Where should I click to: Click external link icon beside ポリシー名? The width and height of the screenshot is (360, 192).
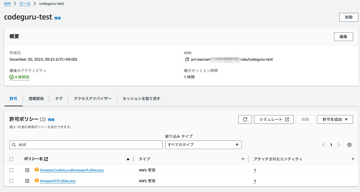coord(46,159)
